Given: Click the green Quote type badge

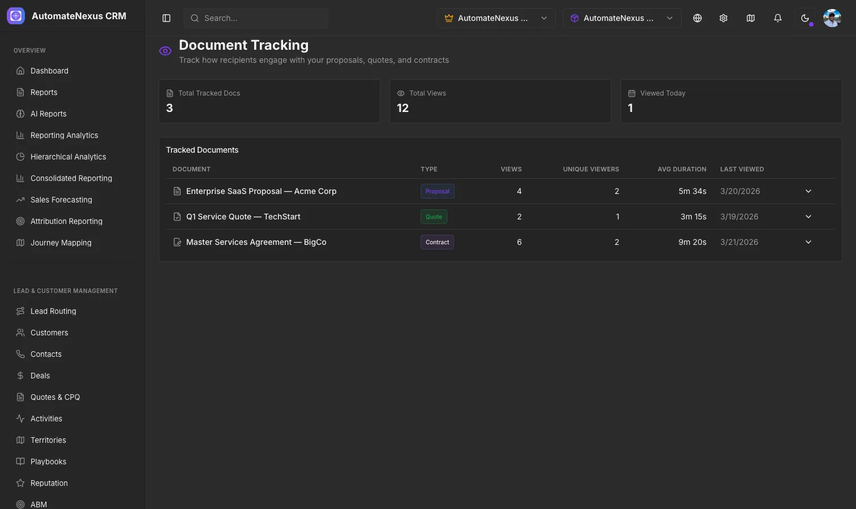Looking at the screenshot, I should pyautogui.click(x=434, y=217).
